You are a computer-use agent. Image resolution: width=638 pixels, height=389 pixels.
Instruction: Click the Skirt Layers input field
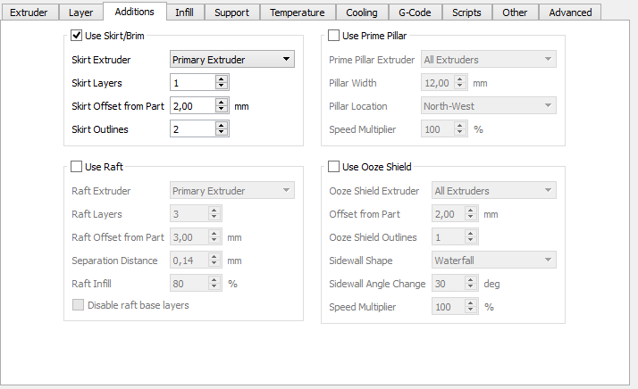(192, 83)
